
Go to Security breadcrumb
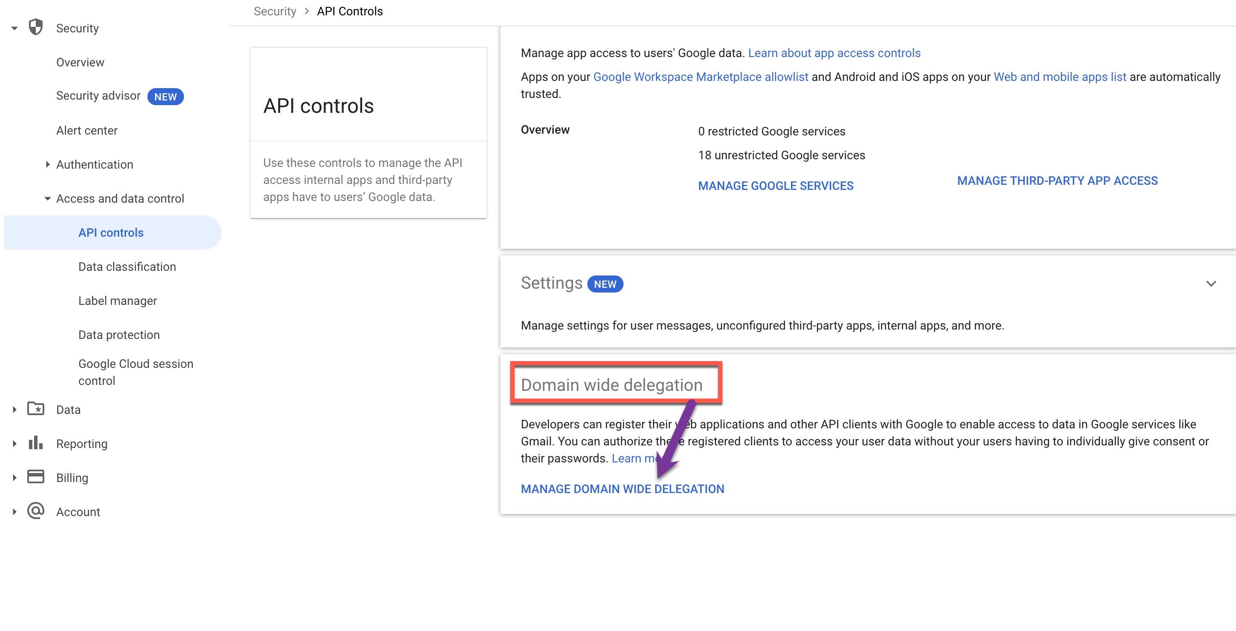click(x=275, y=11)
